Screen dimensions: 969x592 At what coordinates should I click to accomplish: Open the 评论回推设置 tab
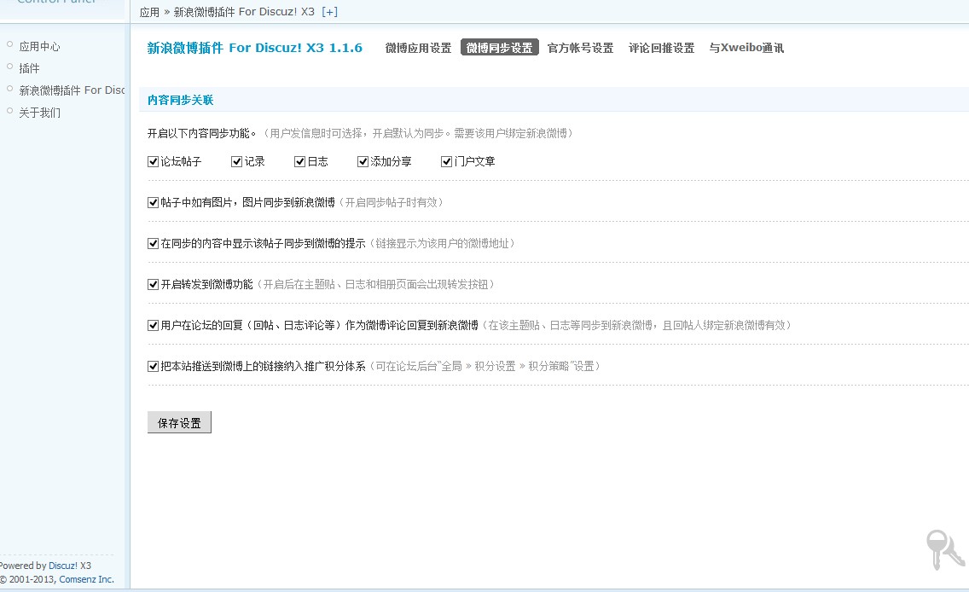[x=661, y=48]
